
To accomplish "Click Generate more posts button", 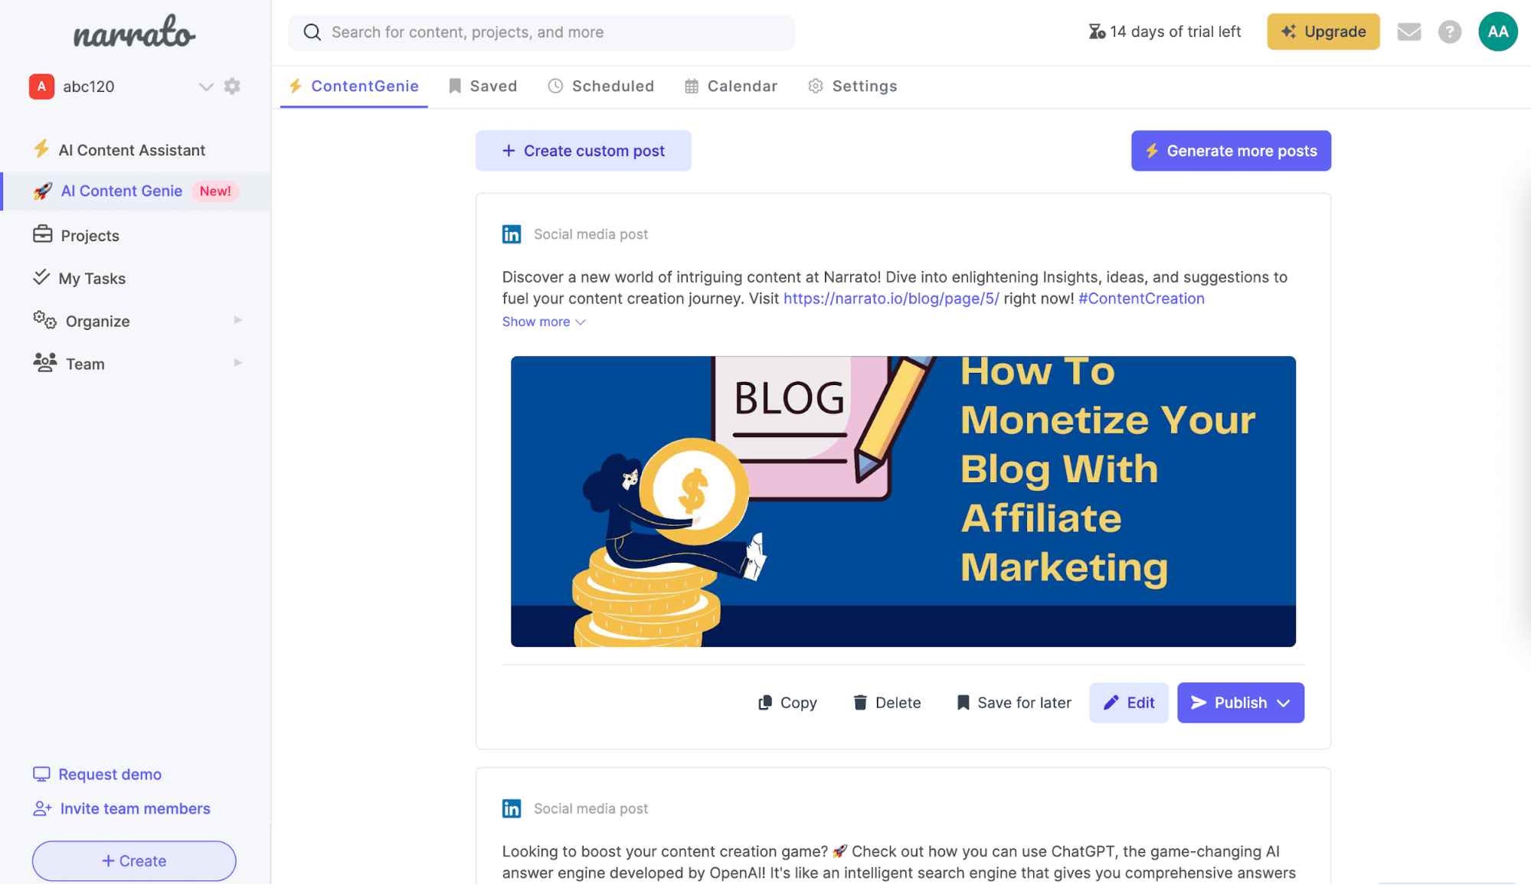I will (x=1231, y=151).
